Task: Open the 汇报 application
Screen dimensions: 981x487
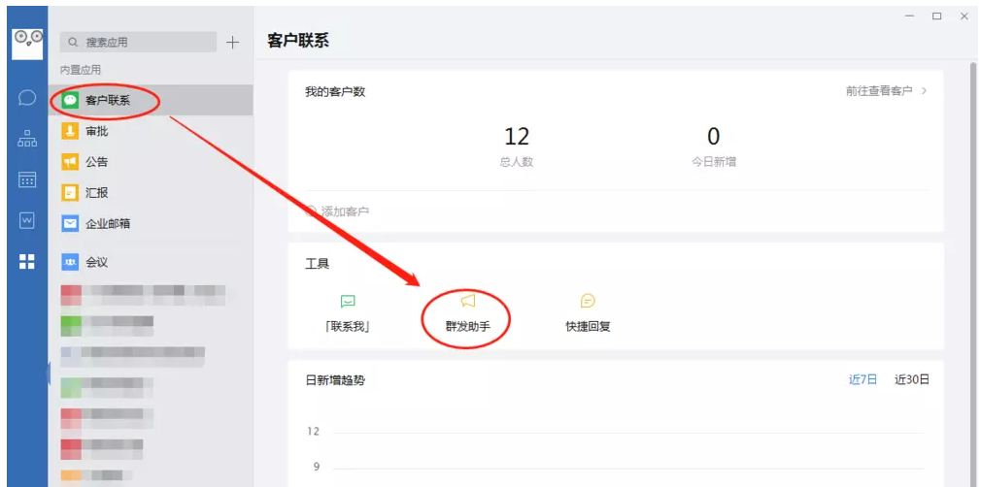Action: (96, 193)
